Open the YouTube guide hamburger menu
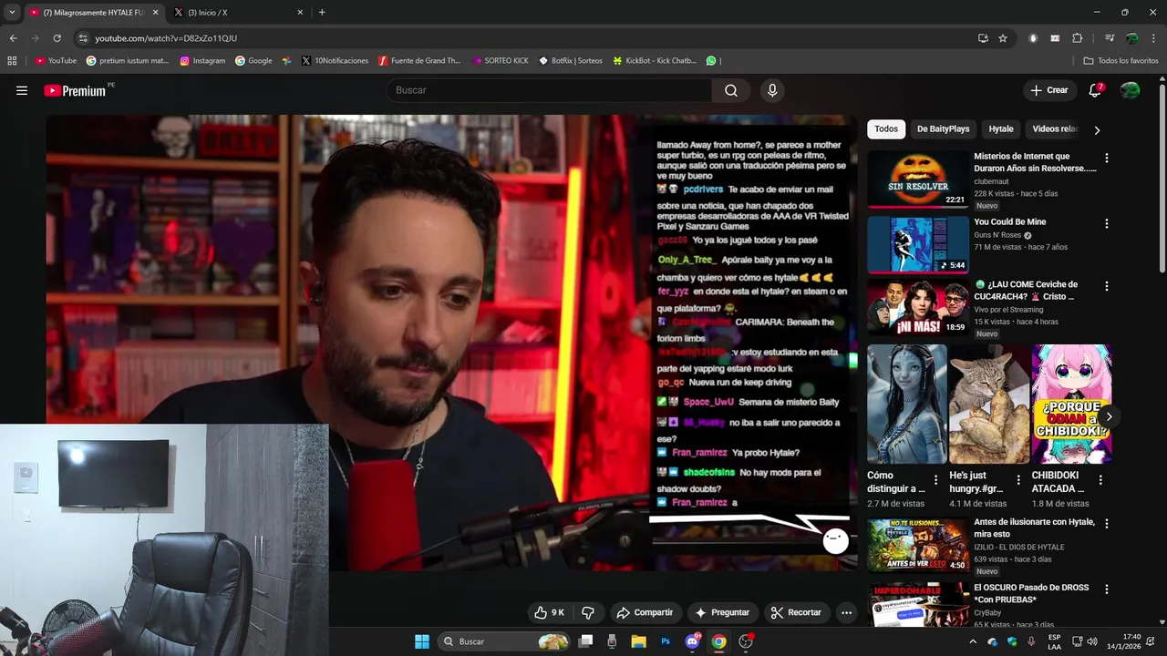The height and width of the screenshot is (656, 1167). (x=22, y=90)
